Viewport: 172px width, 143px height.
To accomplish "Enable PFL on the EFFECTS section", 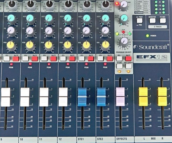I will pos(119,59).
